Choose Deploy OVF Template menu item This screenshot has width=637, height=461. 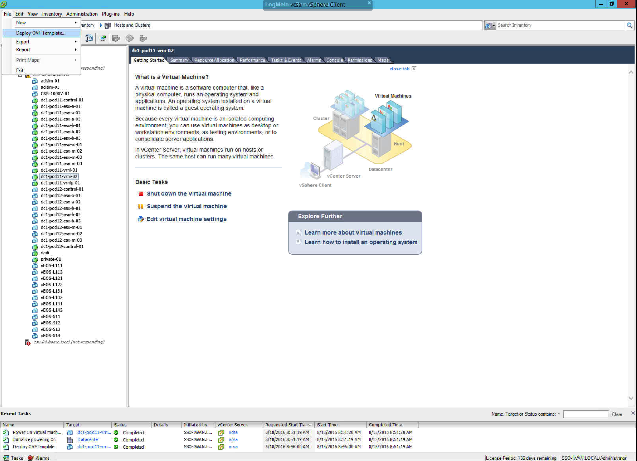click(x=41, y=33)
